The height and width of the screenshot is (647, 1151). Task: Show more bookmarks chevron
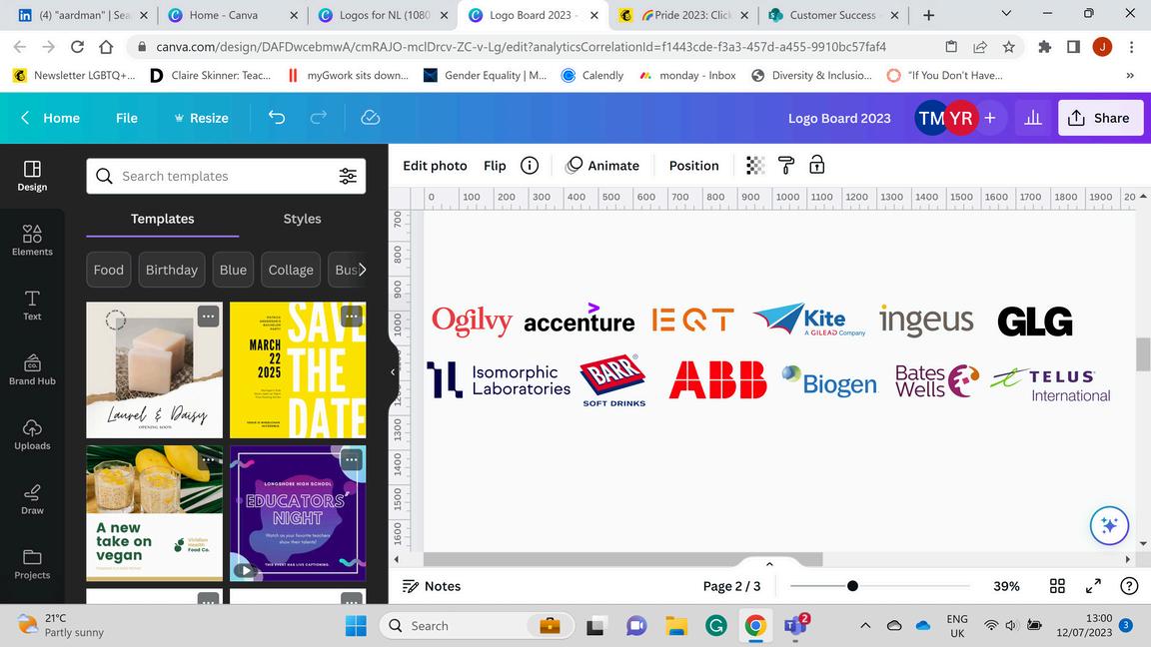(x=1130, y=75)
